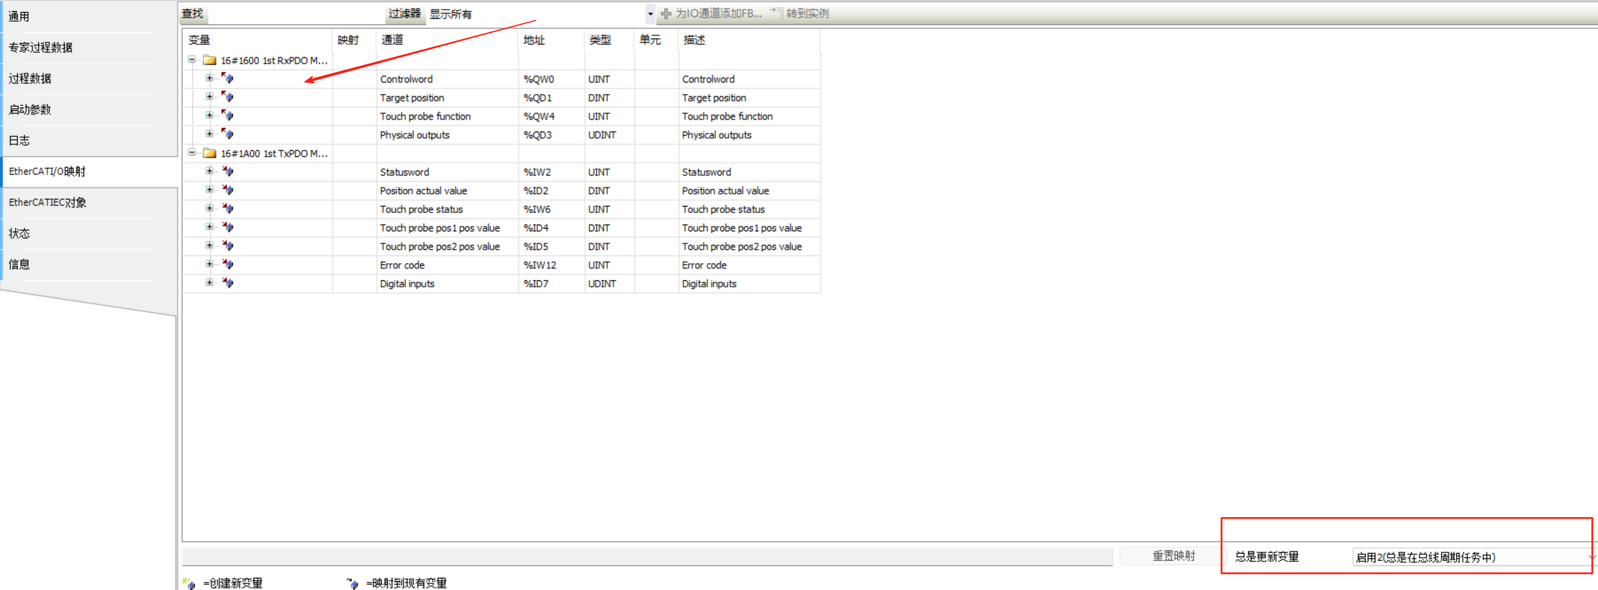
Task: Click the Controlword output variable icon
Action: [x=228, y=78]
